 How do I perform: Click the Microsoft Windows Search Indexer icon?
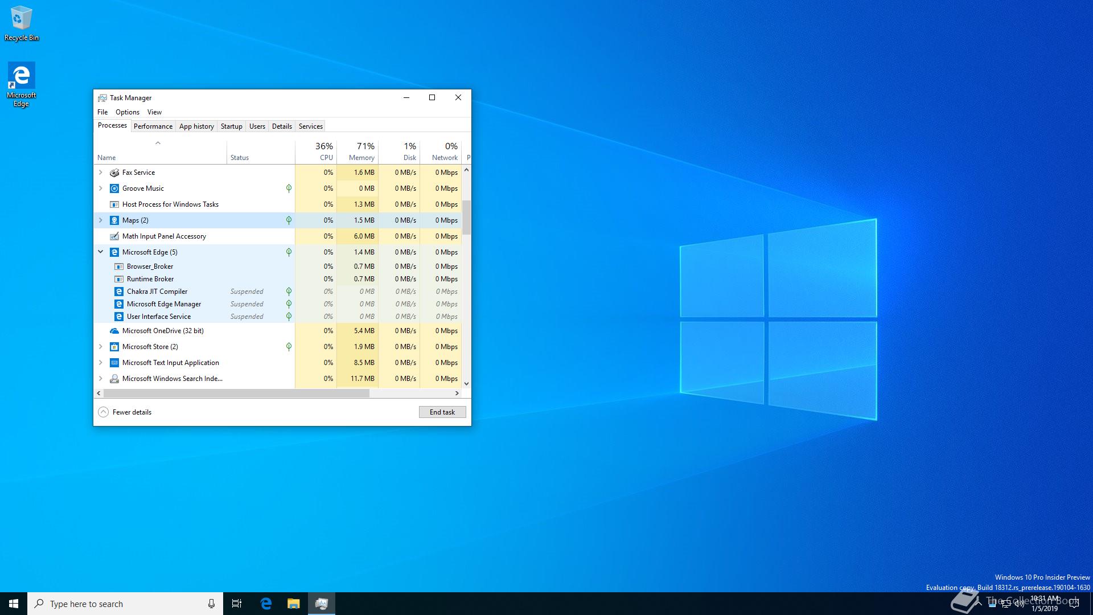pos(114,379)
